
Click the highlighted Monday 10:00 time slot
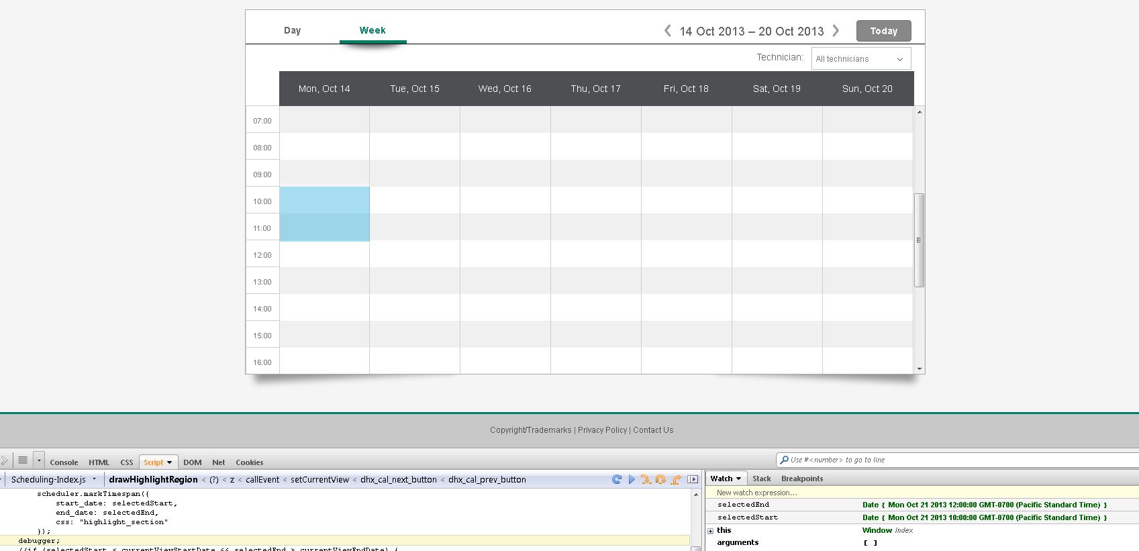coord(324,200)
